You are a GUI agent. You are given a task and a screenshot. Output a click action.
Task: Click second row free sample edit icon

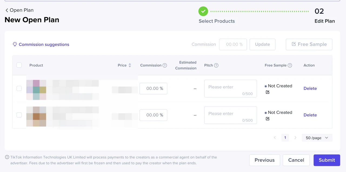pos(268,119)
